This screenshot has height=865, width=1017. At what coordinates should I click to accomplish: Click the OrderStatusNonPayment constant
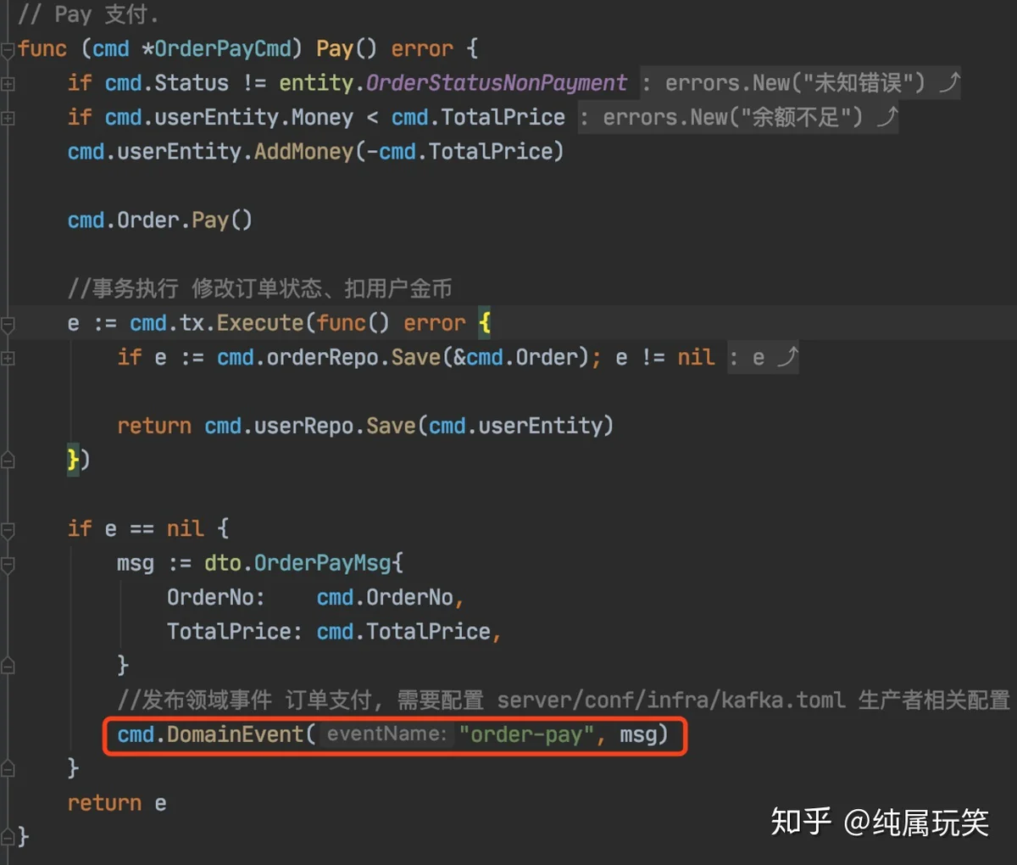497,83
